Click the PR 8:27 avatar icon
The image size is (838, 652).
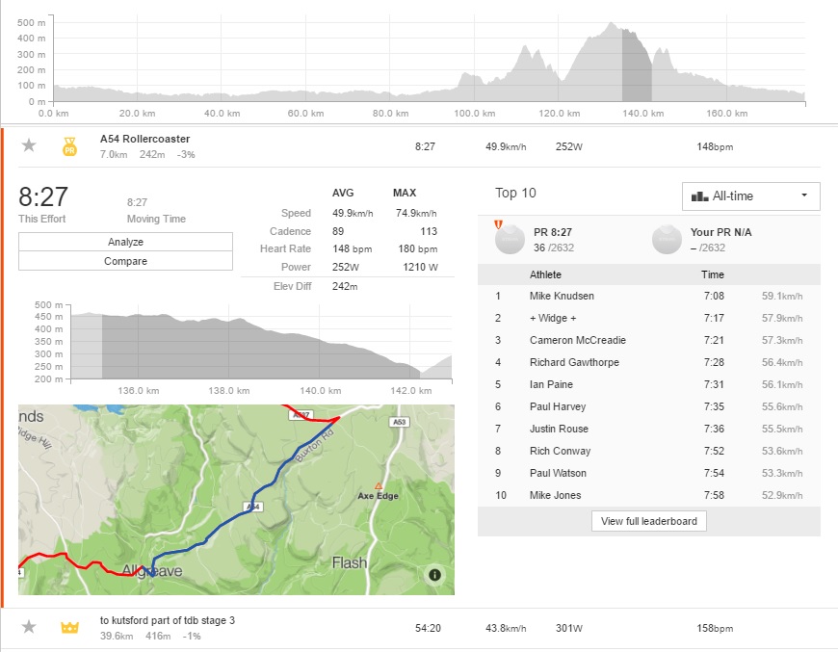coord(510,240)
